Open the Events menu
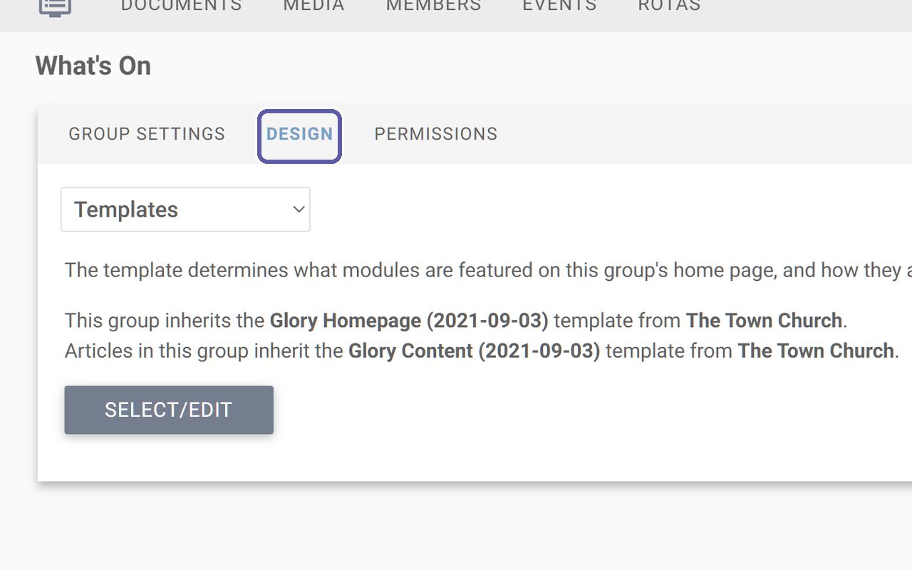 click(x=560, y=6)
